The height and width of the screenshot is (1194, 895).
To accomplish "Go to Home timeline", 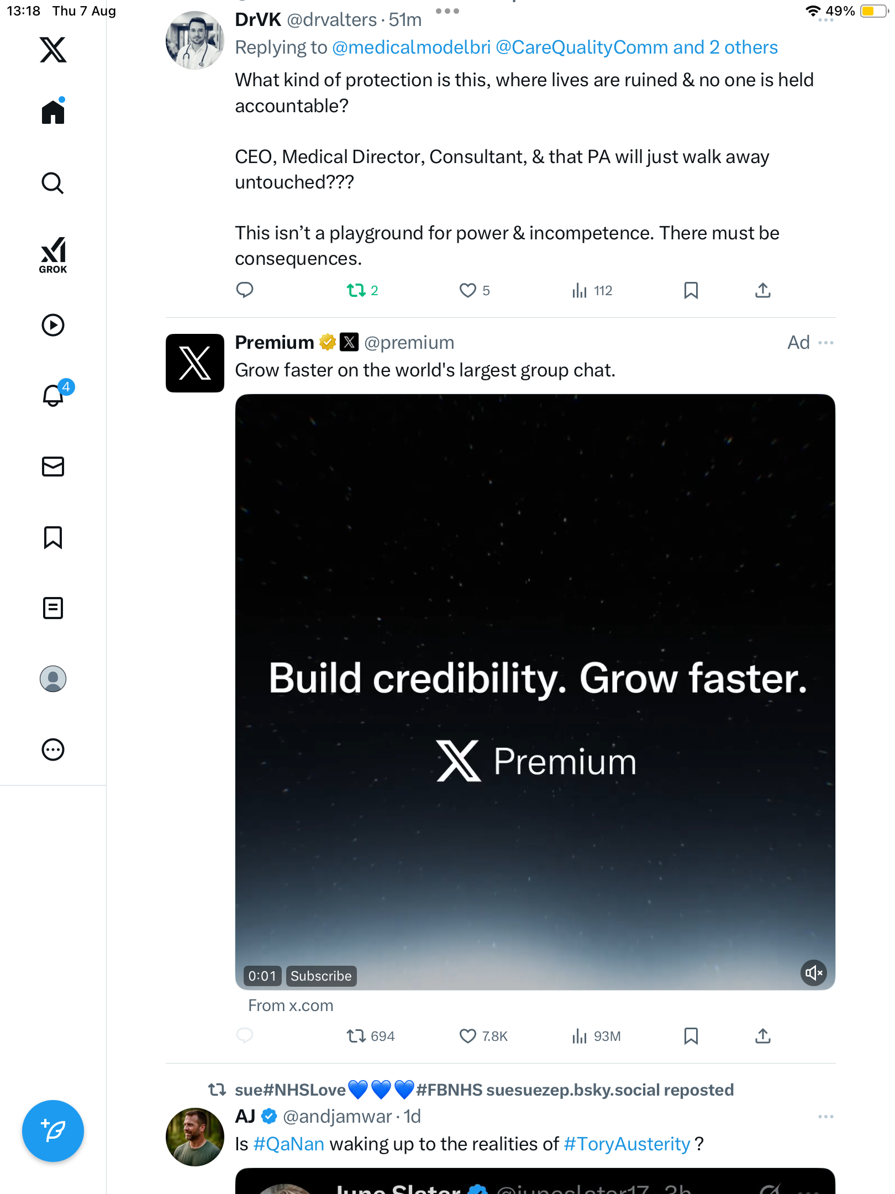I will point(53,112).
